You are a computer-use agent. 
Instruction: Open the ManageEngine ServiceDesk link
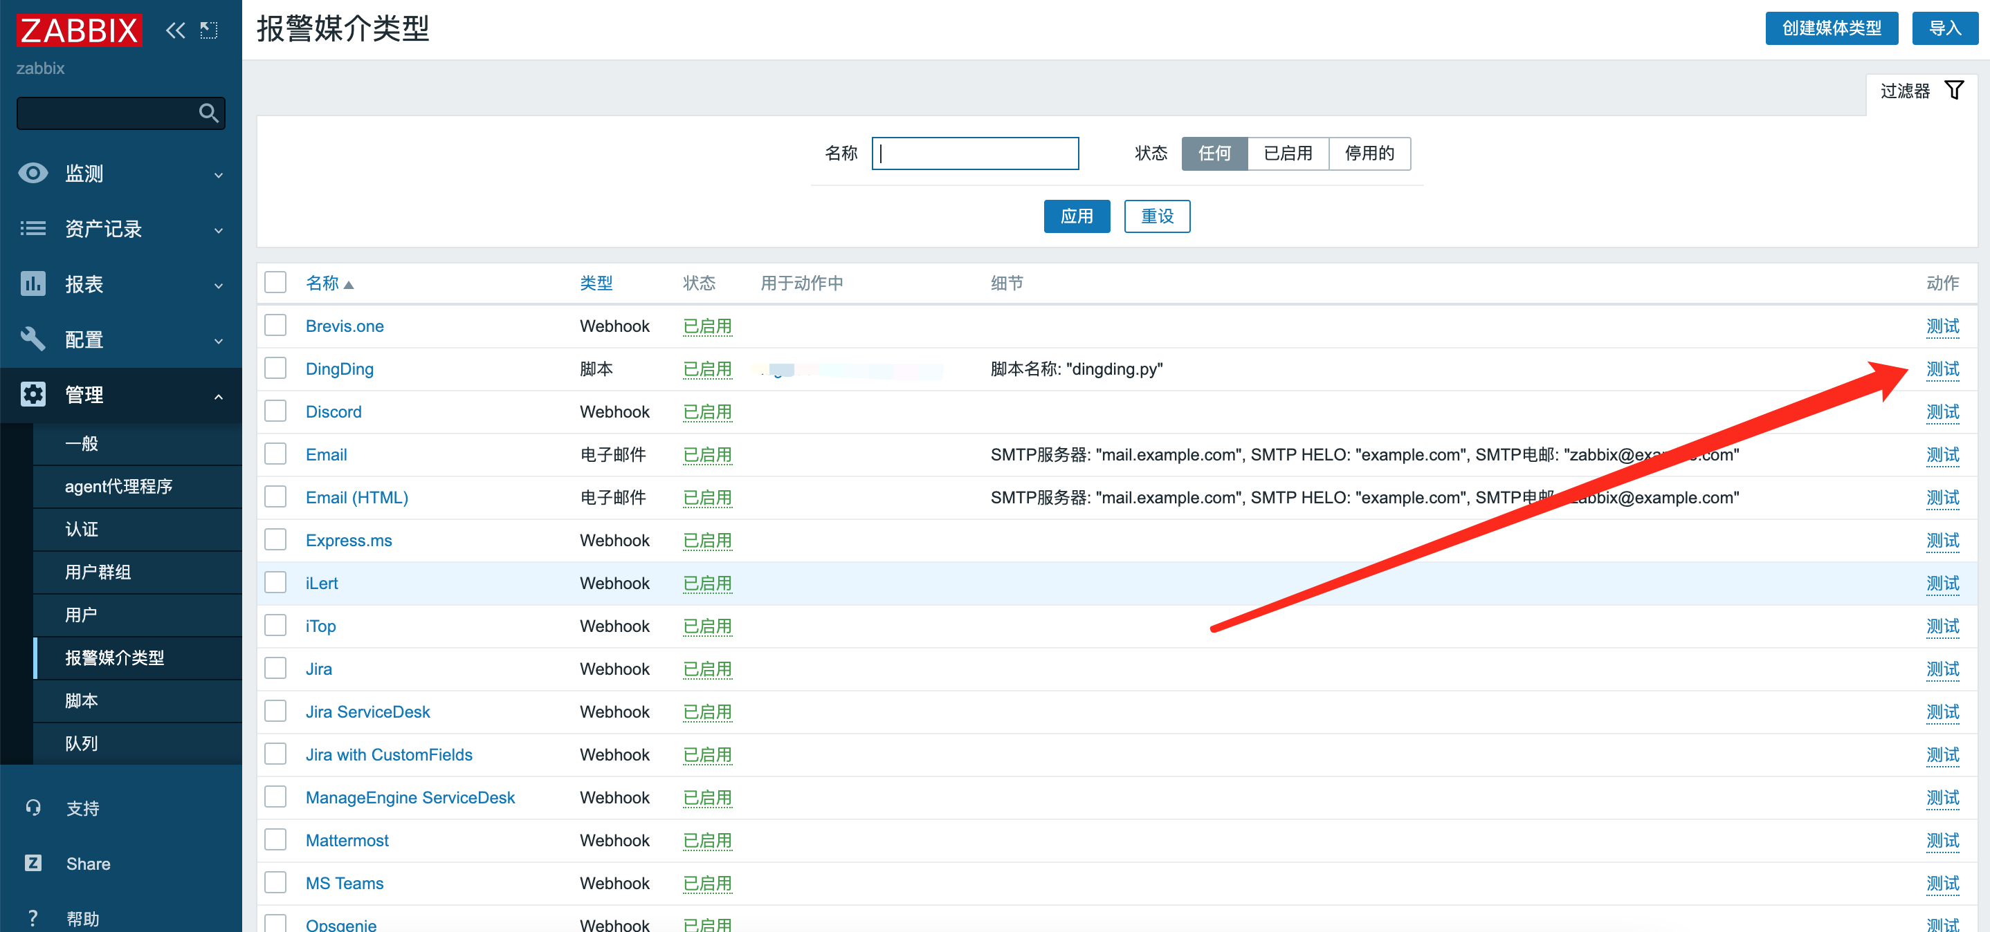click(x=410, y=798)
